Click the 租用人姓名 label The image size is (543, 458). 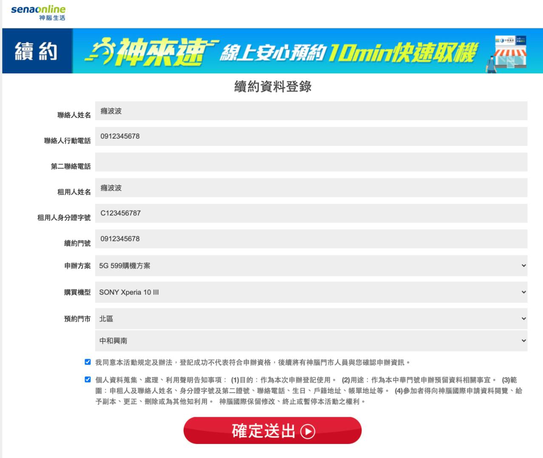(x=74, y=192)
